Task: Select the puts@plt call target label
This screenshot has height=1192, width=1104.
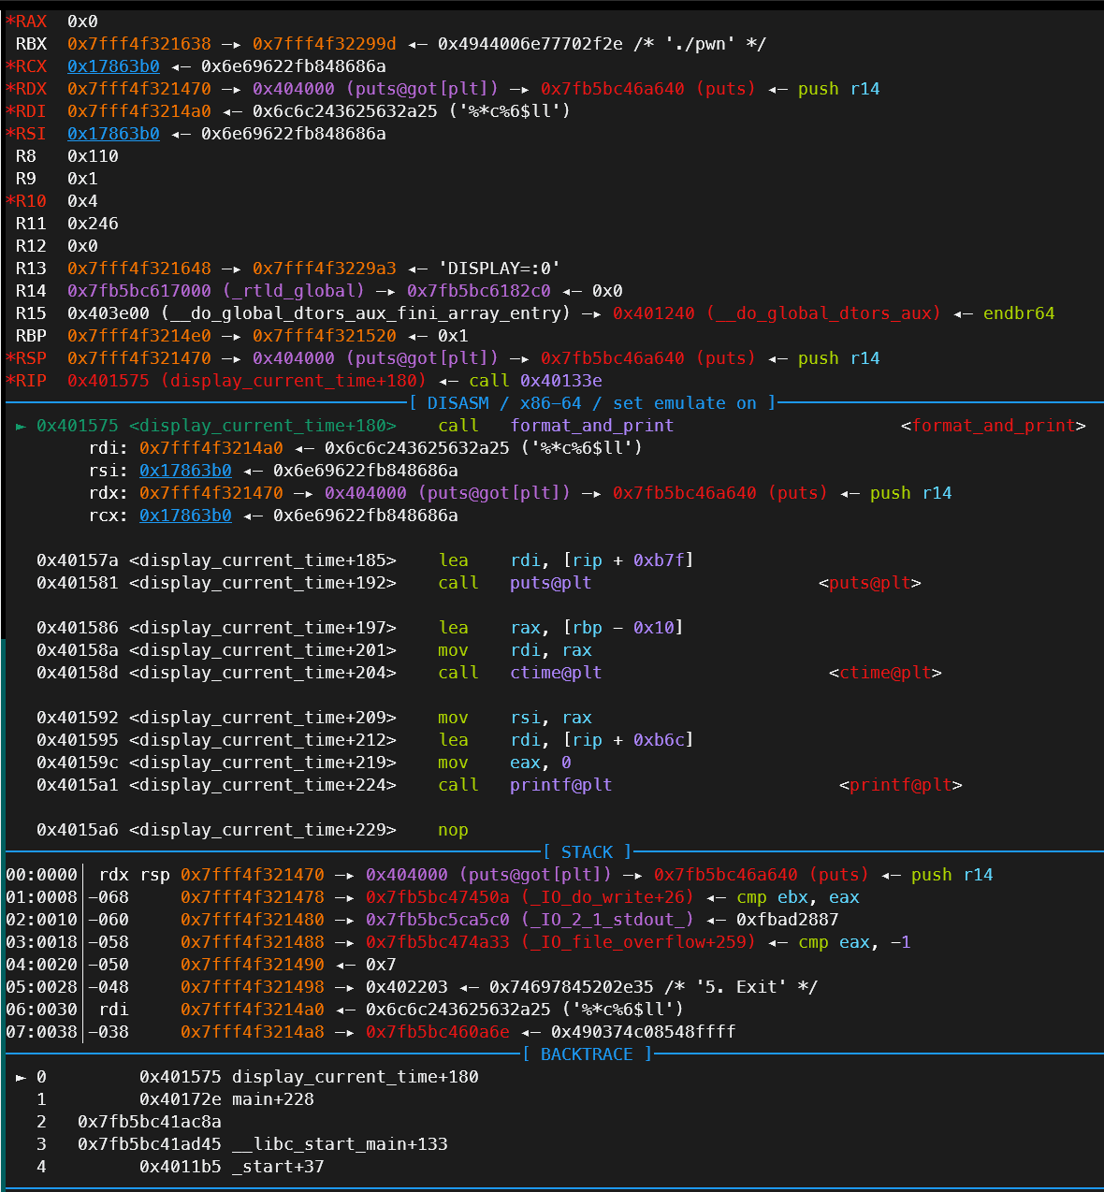Action: point(870,582)
